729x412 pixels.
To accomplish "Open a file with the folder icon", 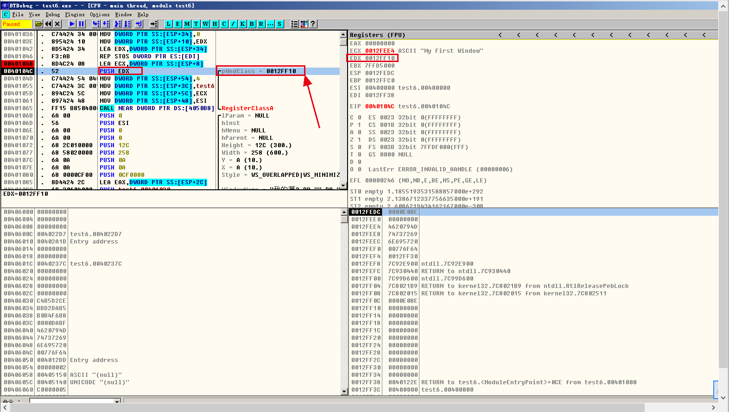I will [39, 24].
